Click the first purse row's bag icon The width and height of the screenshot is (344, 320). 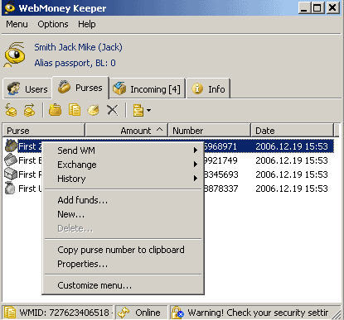11,146
